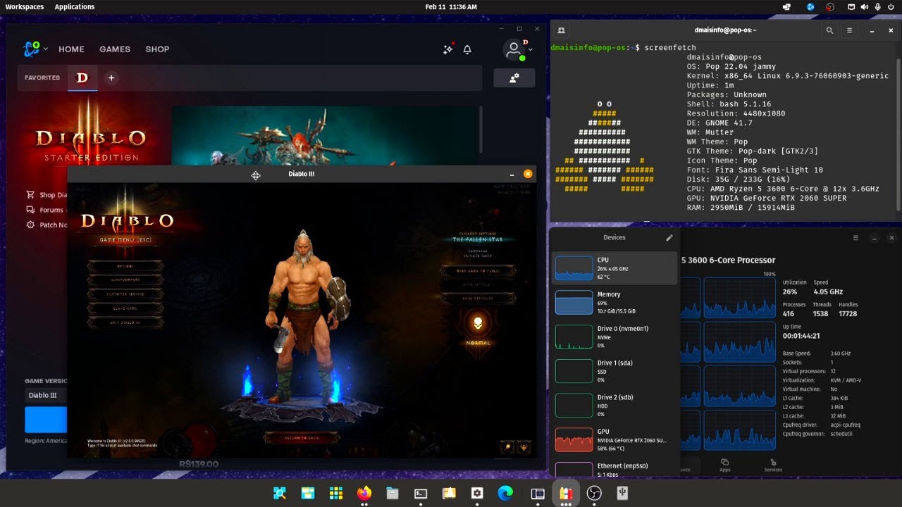The height and width of the screenshot is (507, 902).
Task: Open window list icon in top panel
Action: 786,6
